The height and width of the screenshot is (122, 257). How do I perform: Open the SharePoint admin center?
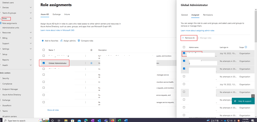click(7, 106)
